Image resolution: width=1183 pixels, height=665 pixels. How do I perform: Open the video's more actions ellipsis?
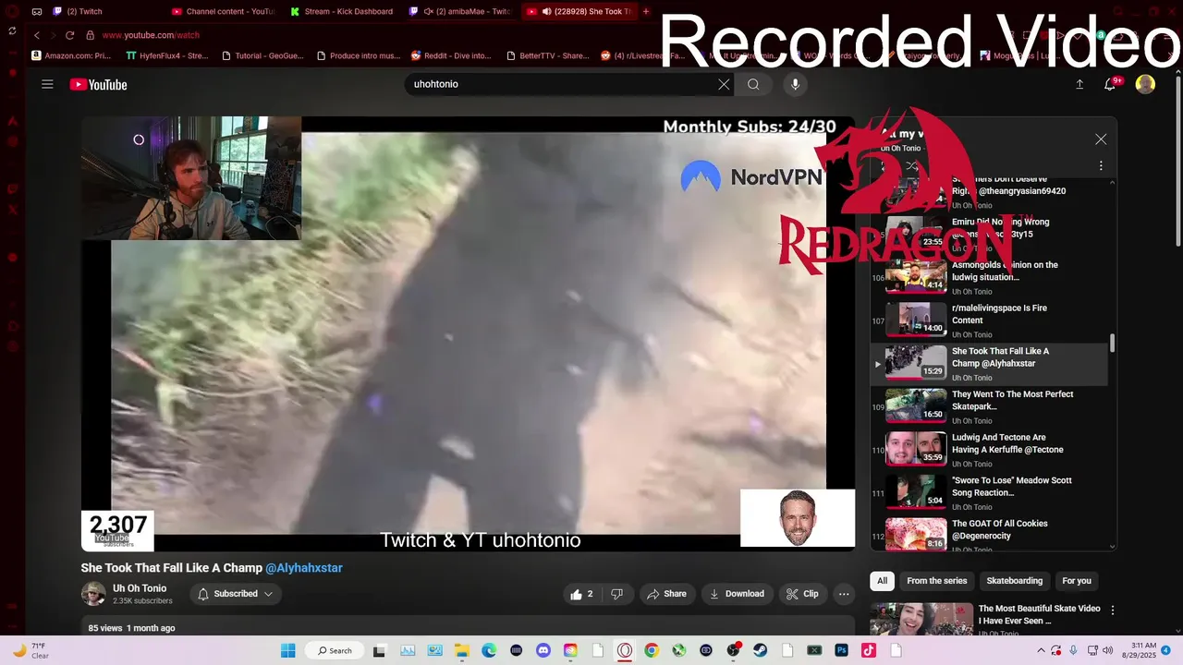click(843, 594)
